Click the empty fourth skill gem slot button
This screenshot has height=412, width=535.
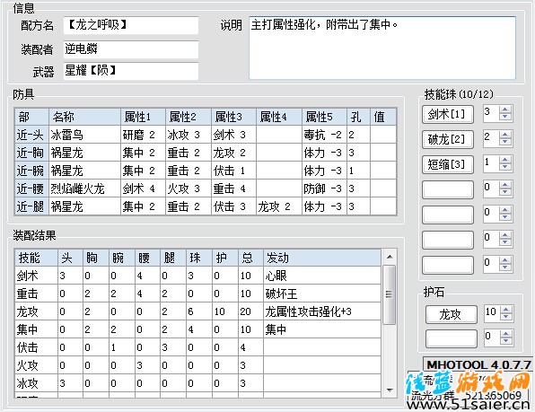[447, 189]
